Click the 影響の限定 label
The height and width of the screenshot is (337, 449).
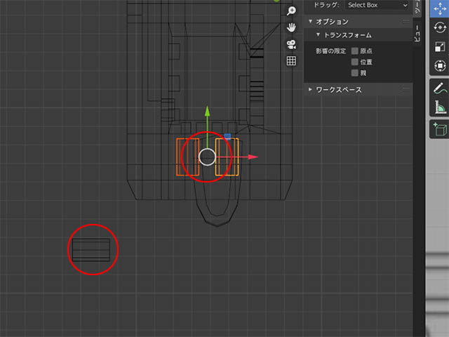330,51
